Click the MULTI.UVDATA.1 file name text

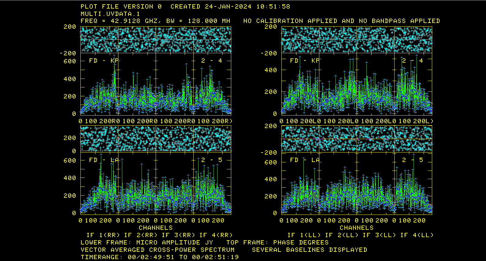tap(110, 14)
